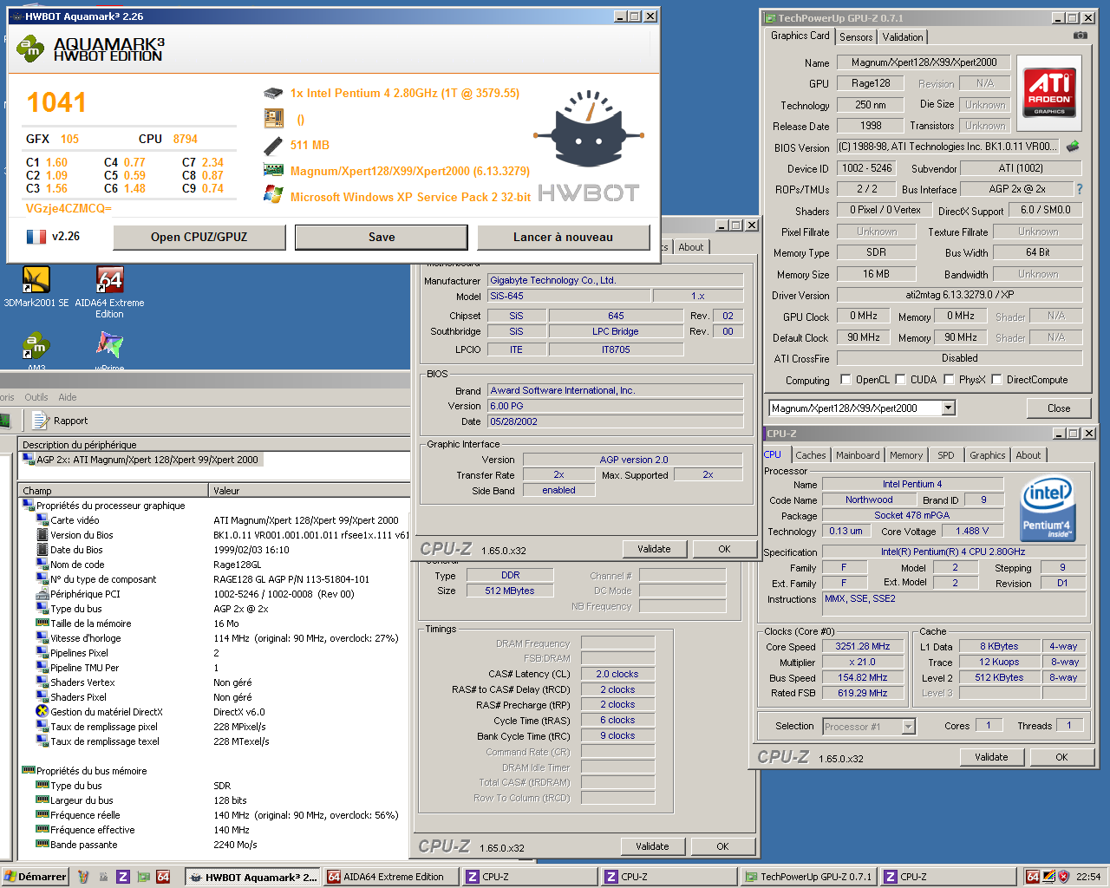Click the Bus Interface question mark in GPU-Z
Viewport: 1110px width, 888px height.
point(1080,189)
